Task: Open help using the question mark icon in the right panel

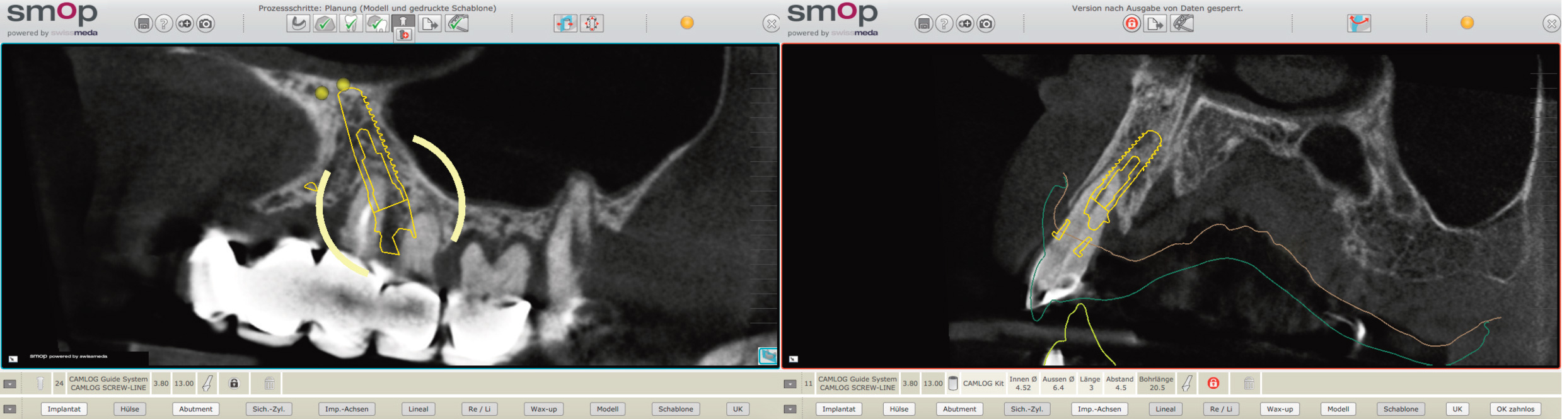Action: tap(944, 24)
